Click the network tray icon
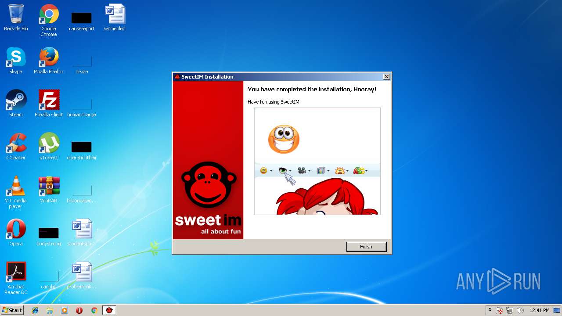562x316 pixels. click(510, 310)
